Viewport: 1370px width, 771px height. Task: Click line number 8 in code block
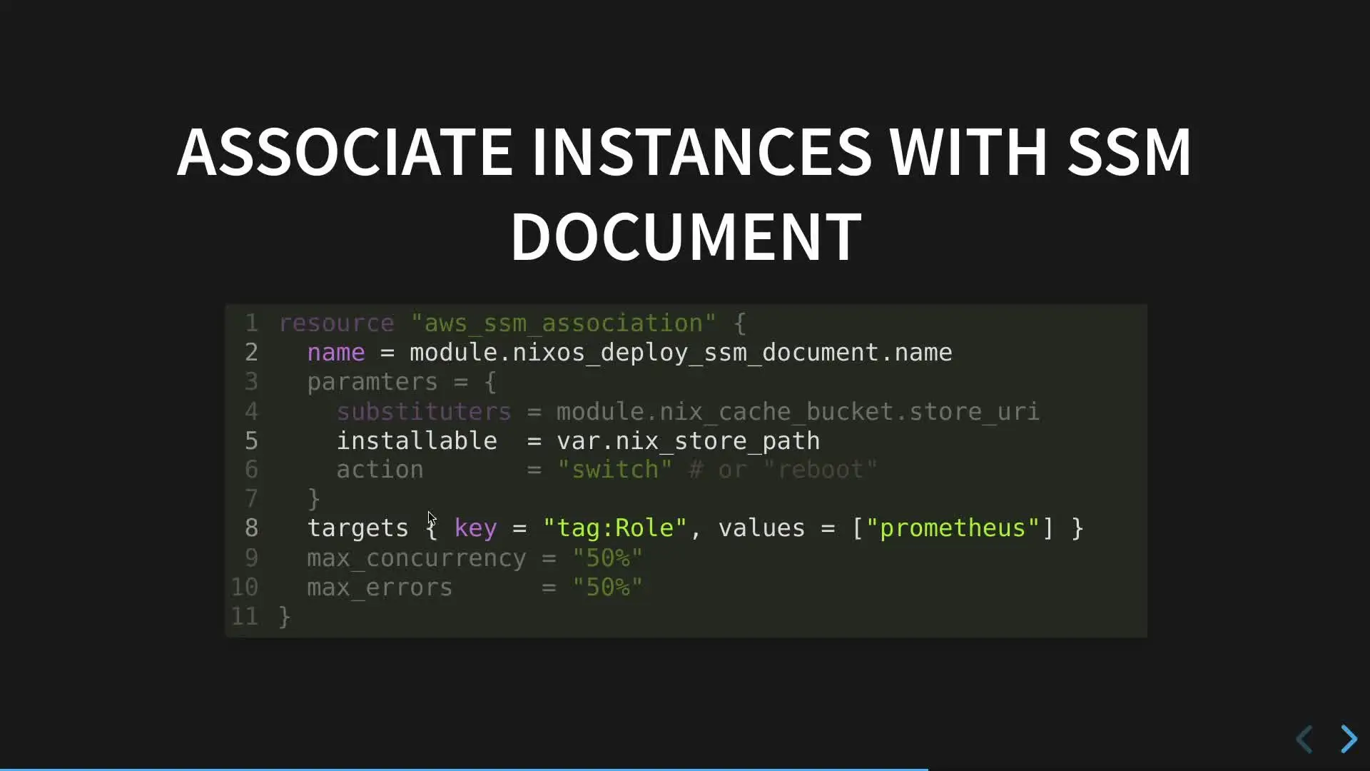pos(251,528)
